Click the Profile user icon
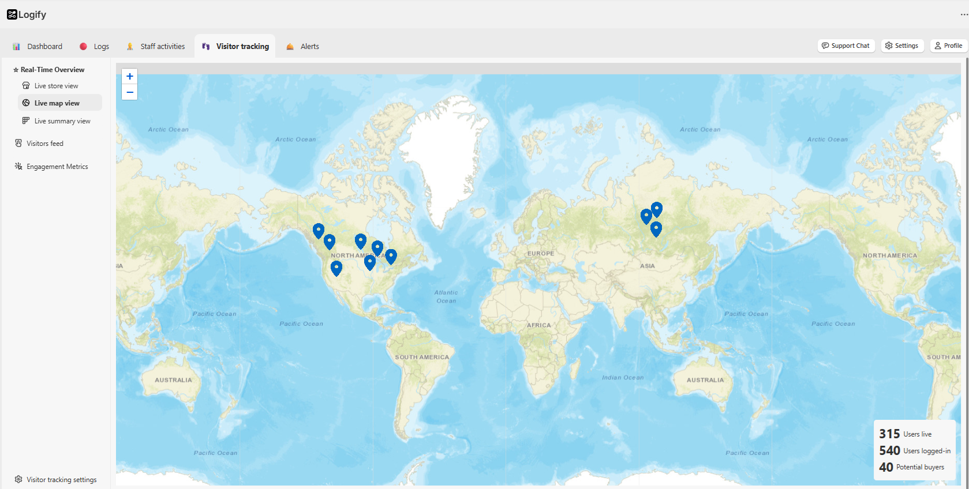Viewport: 969px width, 489px height. (938, 46)
